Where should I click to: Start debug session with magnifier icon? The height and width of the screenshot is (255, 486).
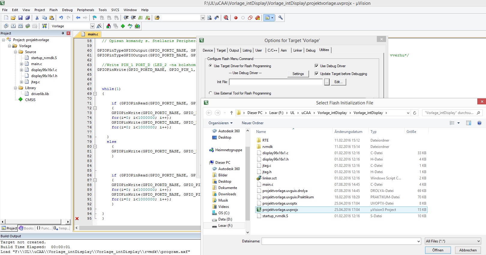pyautogui.click(x=226, y=18)
